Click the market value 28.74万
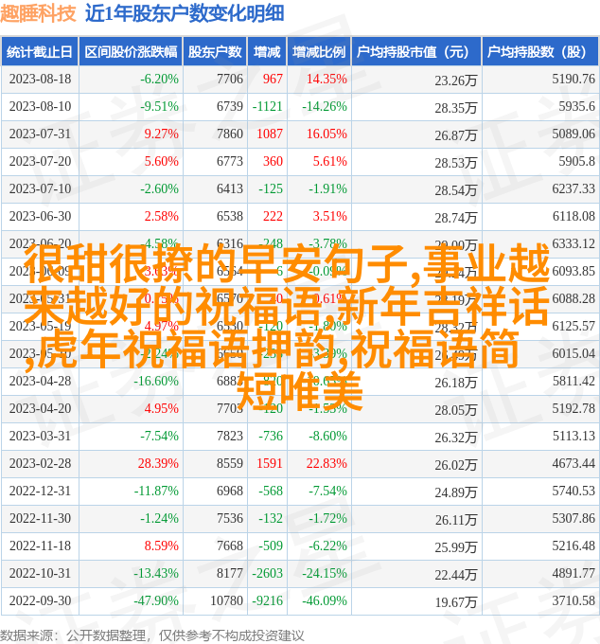This screenshot has width=600, height=644. click(456, 218)
